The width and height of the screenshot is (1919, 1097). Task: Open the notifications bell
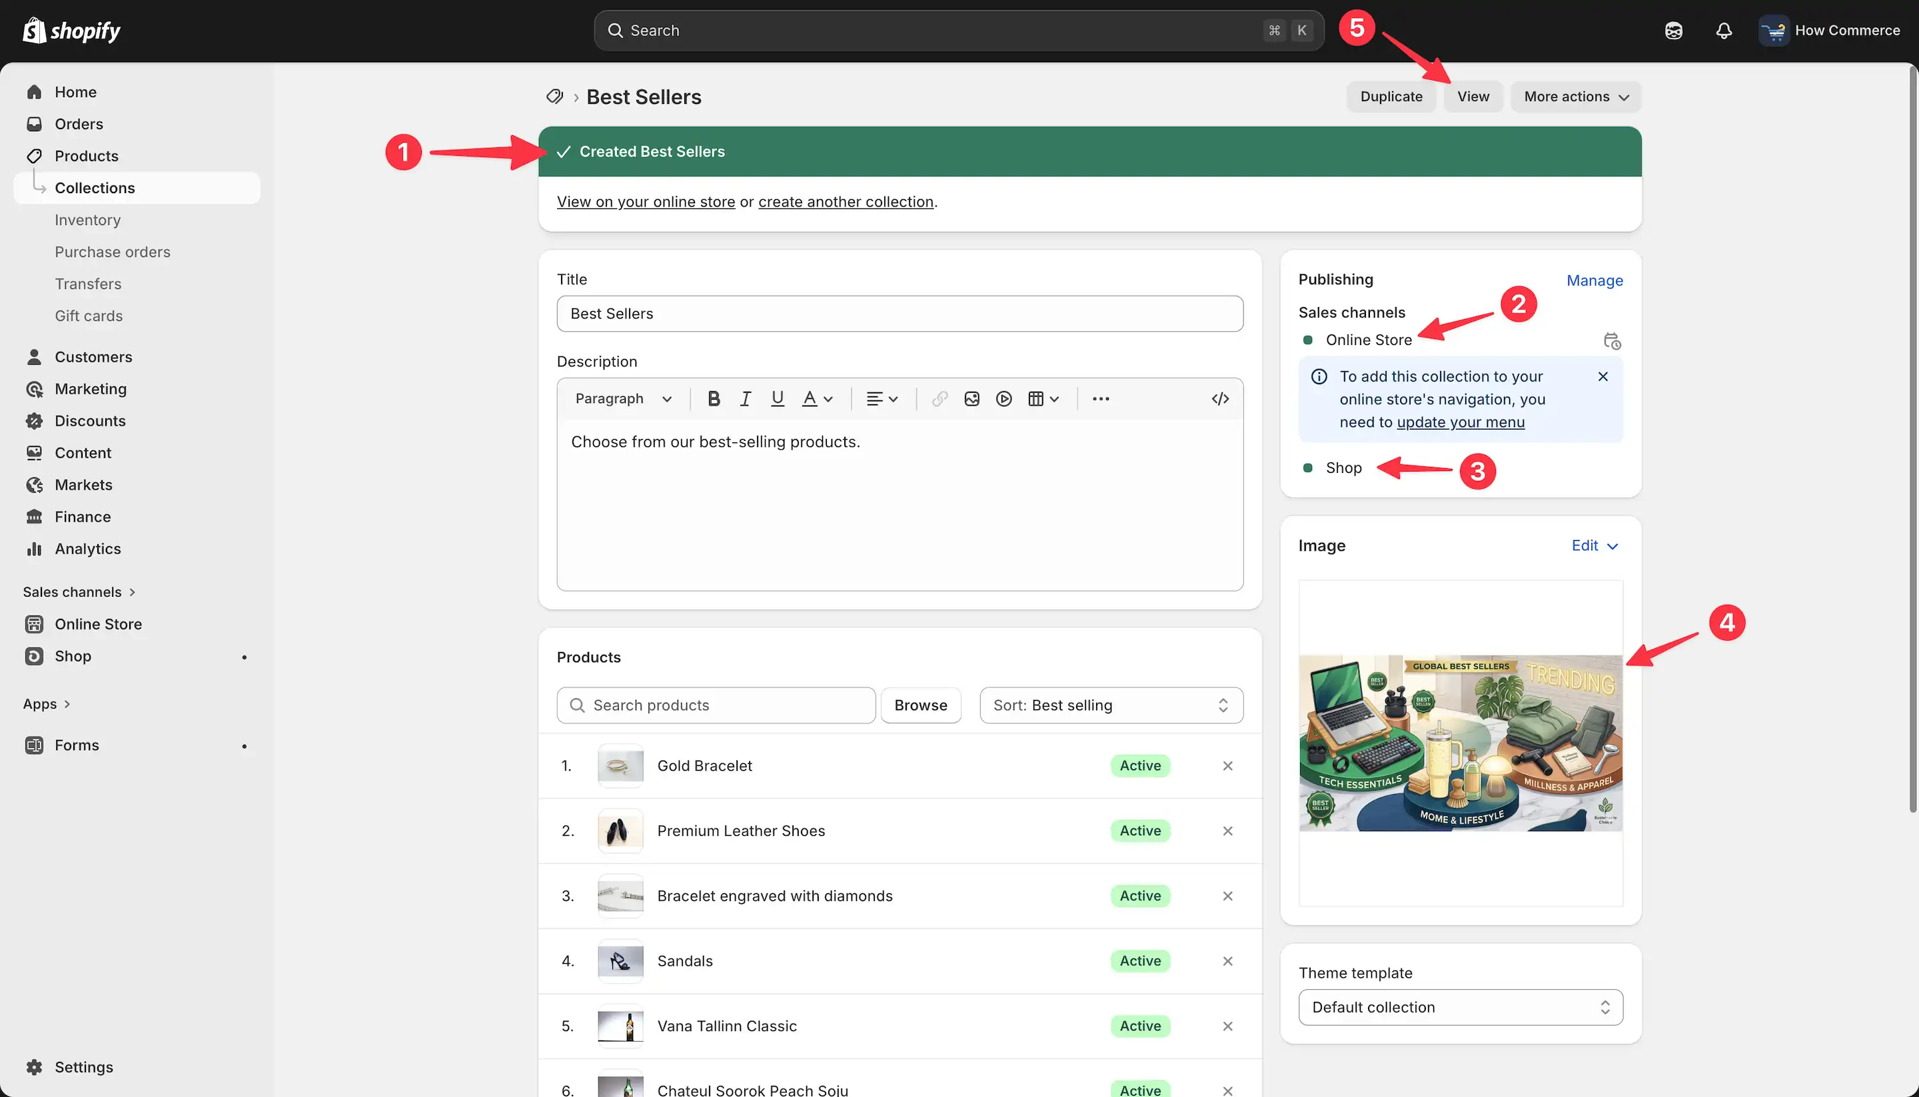1724,31
